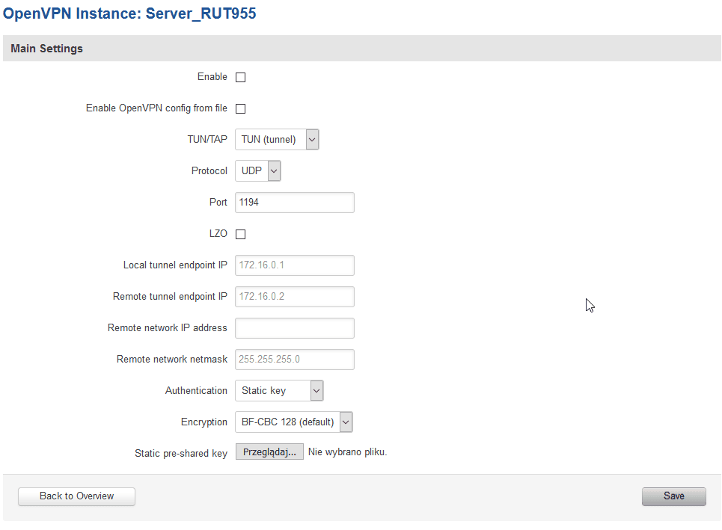Open the Authentication Static key dropdown

pos(278,391)
